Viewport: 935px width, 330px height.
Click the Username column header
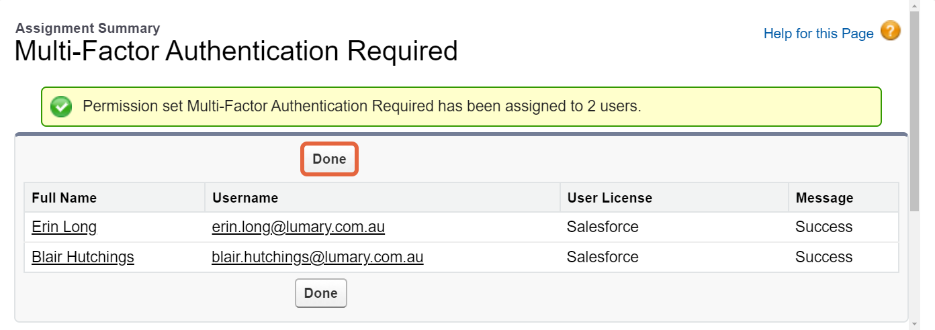[x=245, y=198]
